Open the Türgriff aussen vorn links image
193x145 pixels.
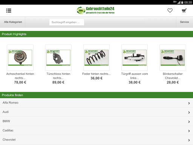pos(135,57)
